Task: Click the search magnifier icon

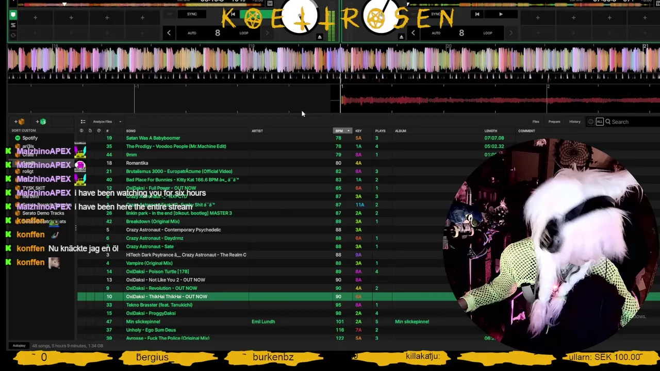Action: click(x=608, y=122)
